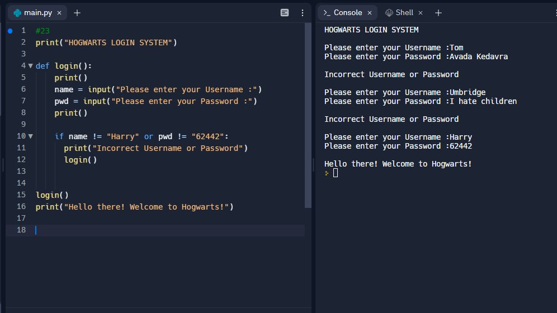Click the "Please enter your Password :" string in code
557x313 pixels.
(182, 101)
